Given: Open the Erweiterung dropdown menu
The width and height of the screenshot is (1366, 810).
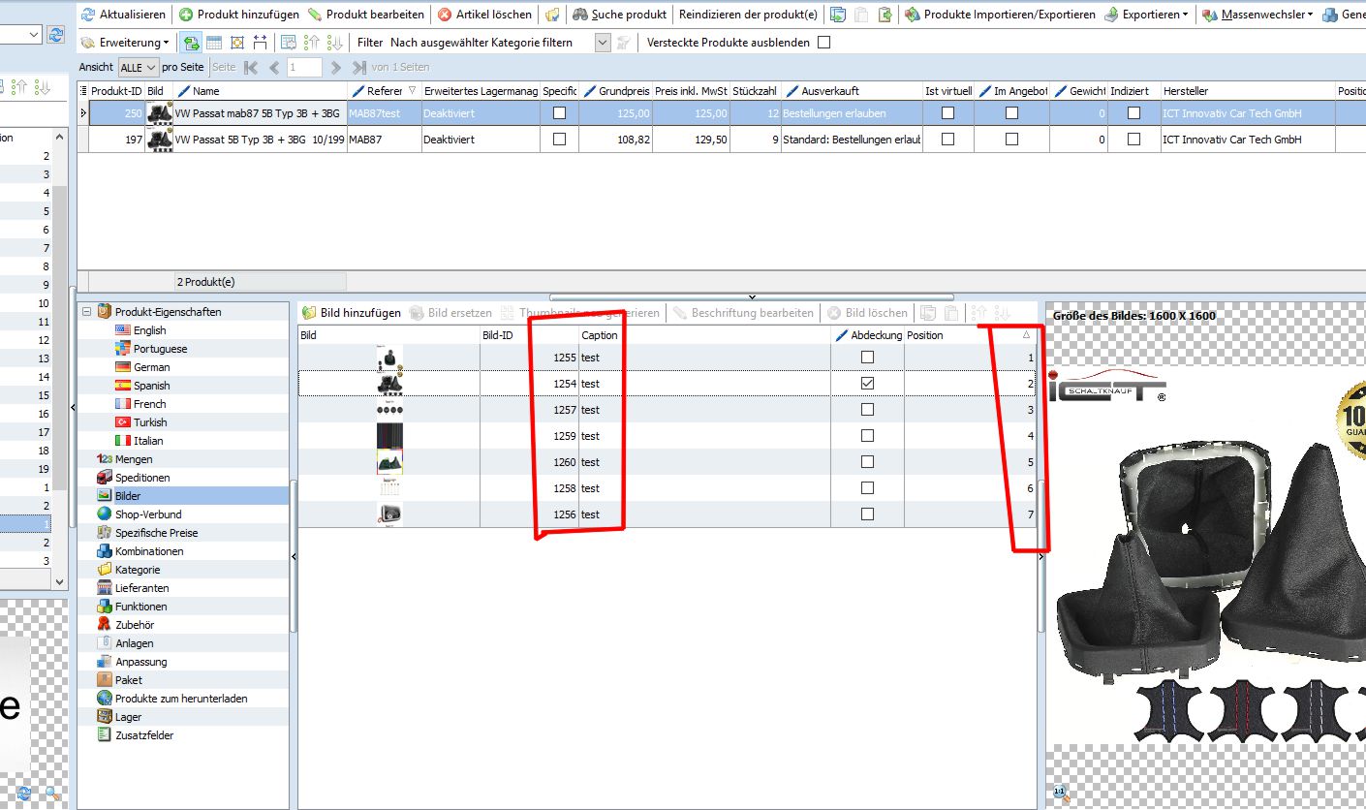Looking at the screenshot, I should (x=125, y=43).
